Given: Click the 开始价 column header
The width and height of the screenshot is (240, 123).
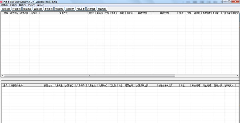Looking at the screenshot, I should tap(91, 13).
